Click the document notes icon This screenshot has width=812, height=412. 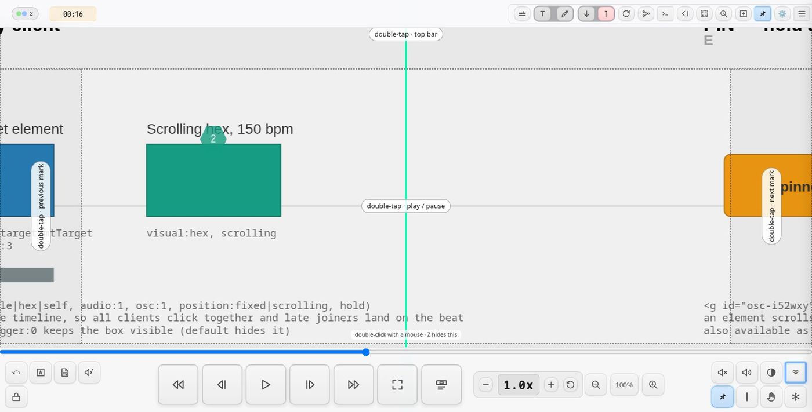[x=65, y=373]
